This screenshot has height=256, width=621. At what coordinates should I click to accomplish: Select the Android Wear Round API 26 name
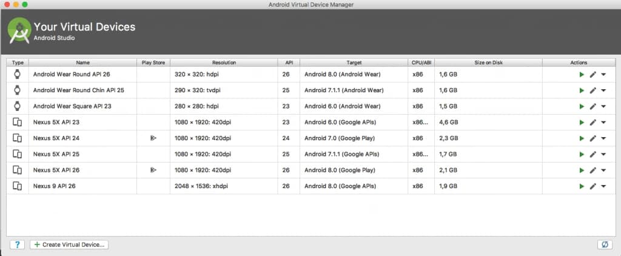pos(72,75)
